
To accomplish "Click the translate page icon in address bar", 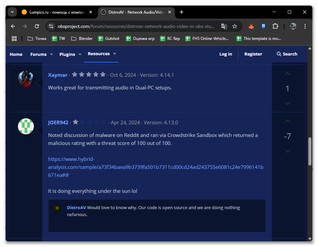I will tap(224, 26).
